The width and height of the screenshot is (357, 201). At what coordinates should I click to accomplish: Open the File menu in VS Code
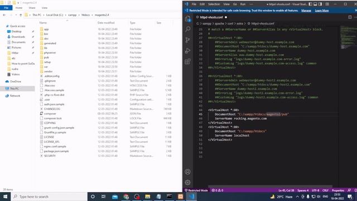(x=194, y=4)
